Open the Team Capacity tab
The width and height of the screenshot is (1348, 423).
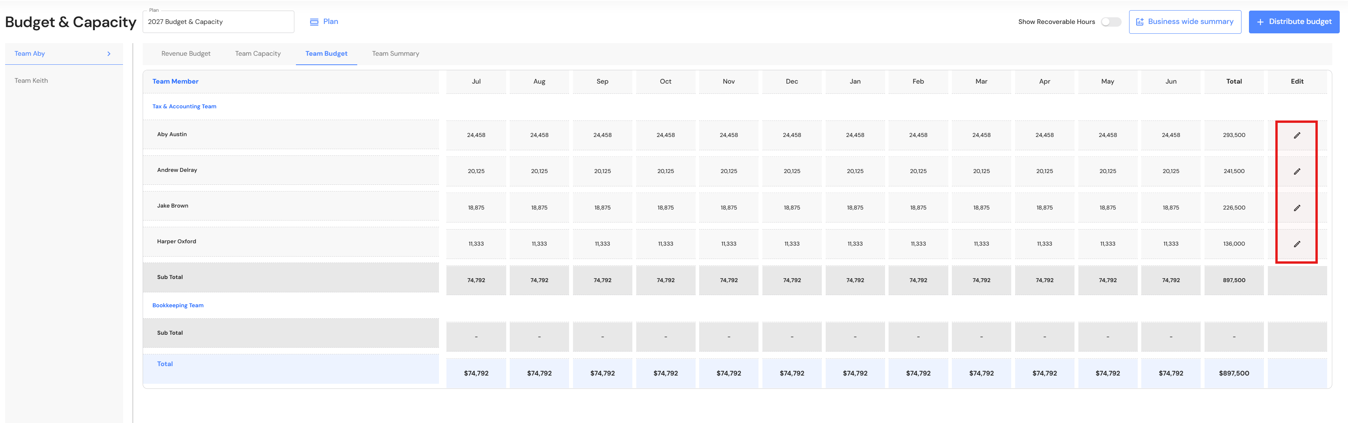[258, 54]
